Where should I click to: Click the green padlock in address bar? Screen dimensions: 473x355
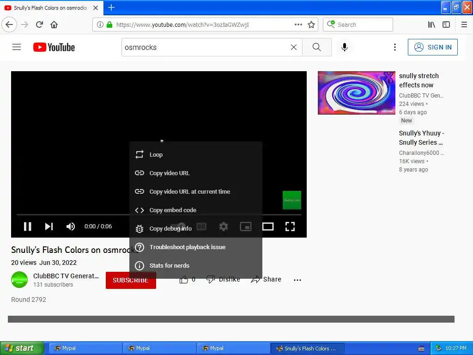click(109, 25)
